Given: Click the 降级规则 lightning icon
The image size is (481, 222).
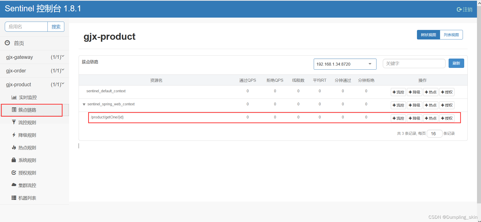Looking at the screenshot, I should coord(14,135).
